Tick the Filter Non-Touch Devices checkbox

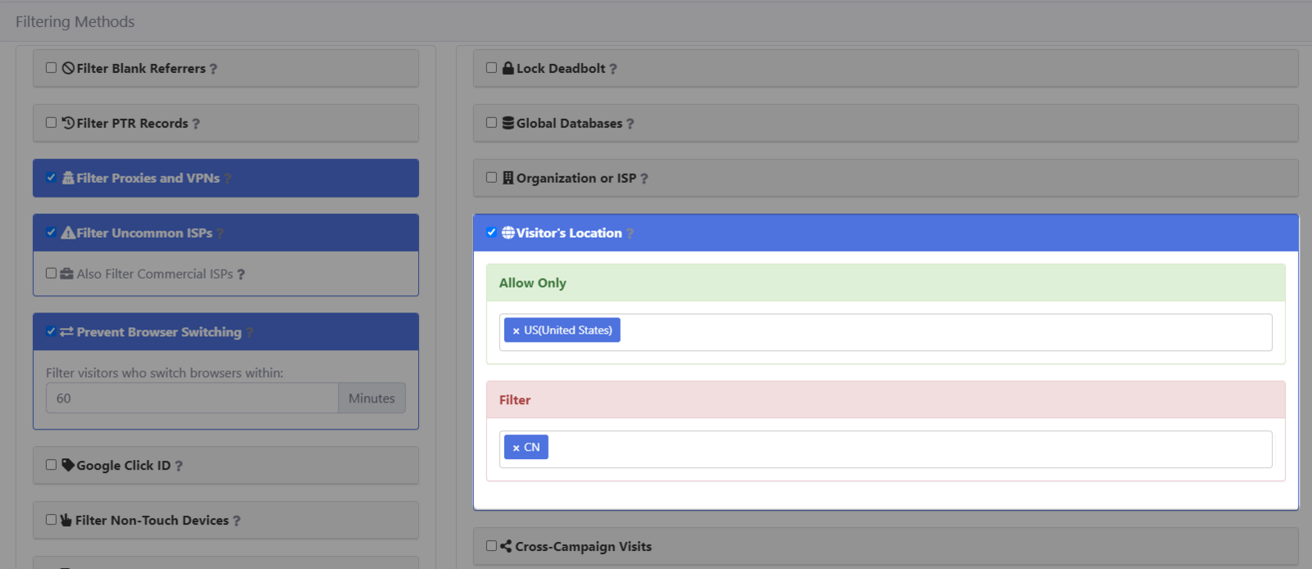(51, 520)
